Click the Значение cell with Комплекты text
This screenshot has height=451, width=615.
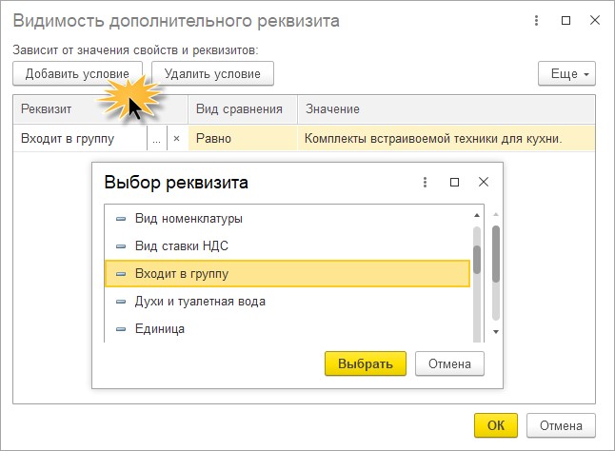coord(433,138)
